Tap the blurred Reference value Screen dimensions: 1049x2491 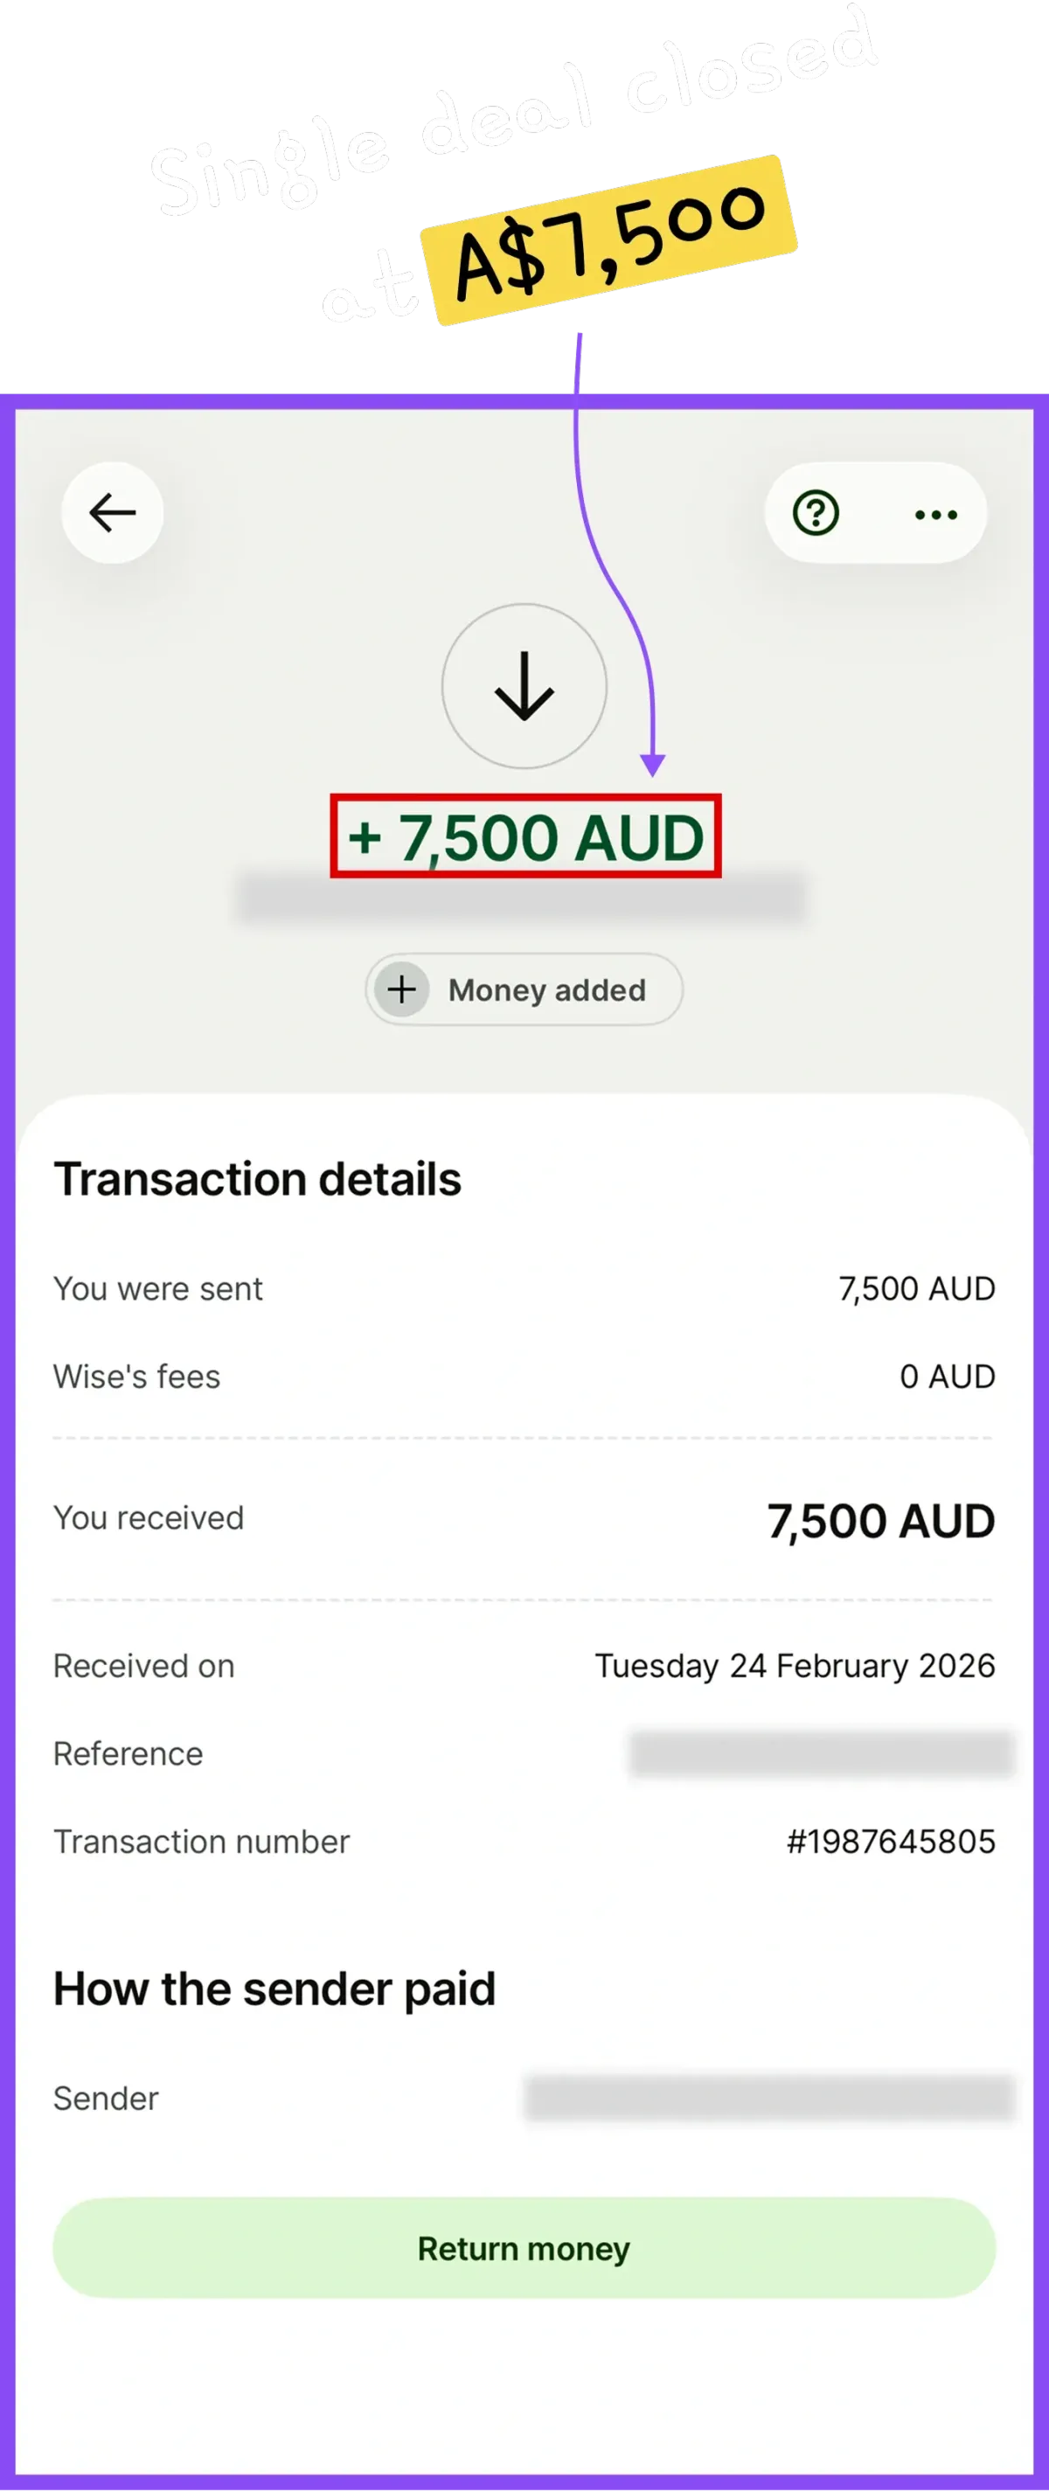(x=821, y=1754)
